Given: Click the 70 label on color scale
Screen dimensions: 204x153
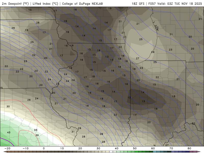Looking at the screenshot, I should coord(171,148).
